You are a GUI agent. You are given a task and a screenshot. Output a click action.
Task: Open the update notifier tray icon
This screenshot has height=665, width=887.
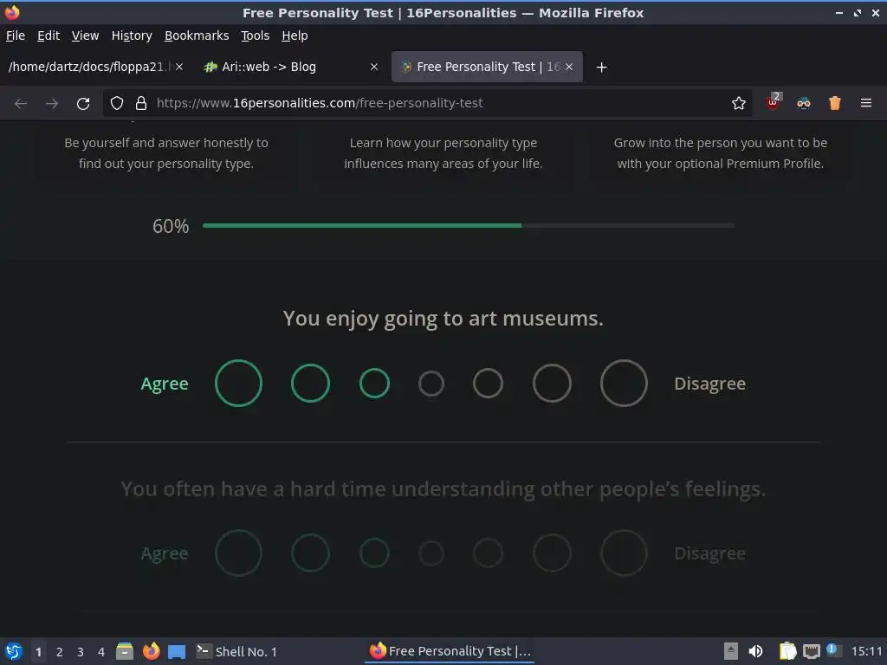click(x=832, y=649)
